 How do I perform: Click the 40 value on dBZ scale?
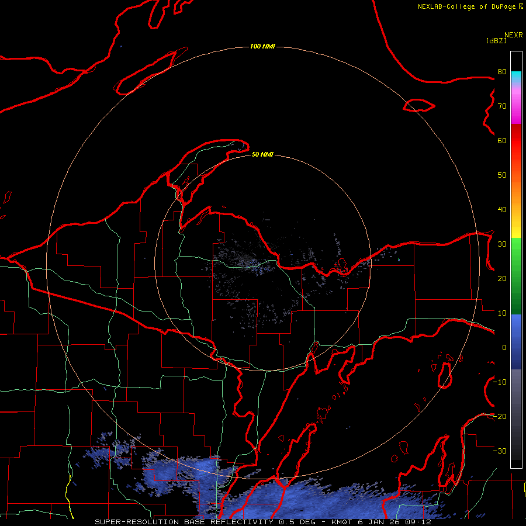pos(502,210)
